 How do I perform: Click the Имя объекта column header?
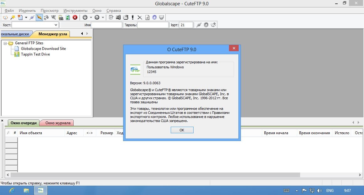(x=41, y=133)
